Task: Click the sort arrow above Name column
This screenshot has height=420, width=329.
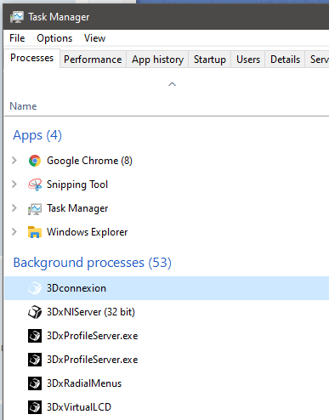Action: [x=172, y=84]
